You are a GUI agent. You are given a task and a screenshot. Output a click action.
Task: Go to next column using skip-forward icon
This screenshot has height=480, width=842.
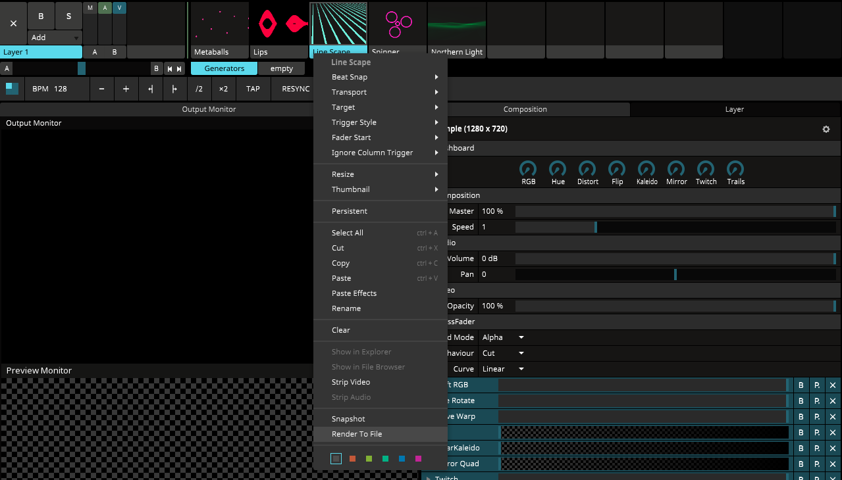(x=179, y=68)
